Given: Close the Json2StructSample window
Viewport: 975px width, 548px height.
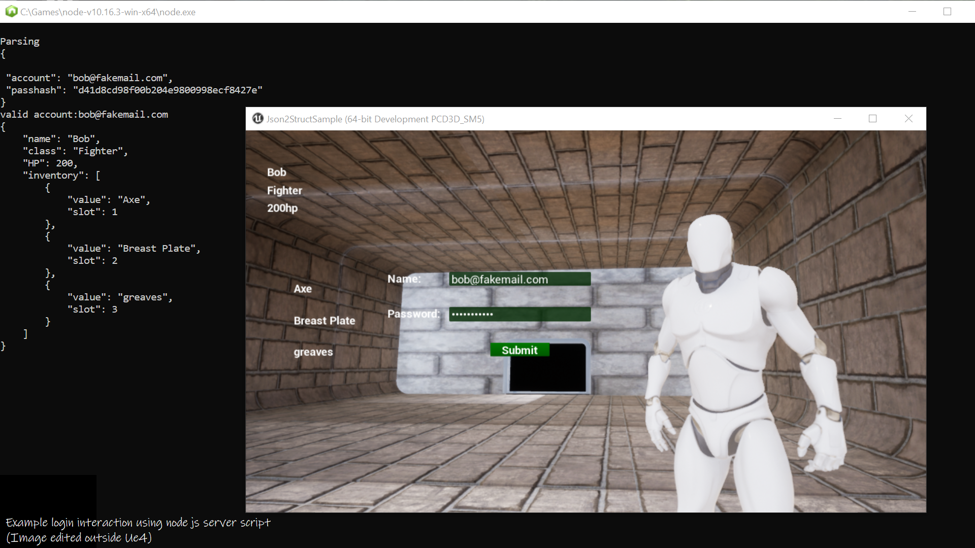Looking at the screenshot, I should (908, 119).
